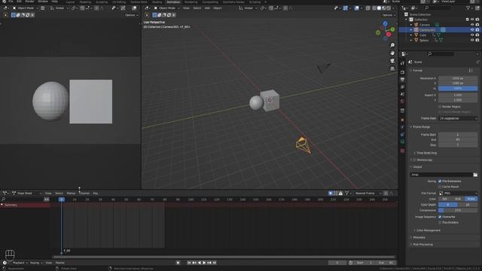Click Compression 15% slider

pyautogui.click(x=458, y=211)
